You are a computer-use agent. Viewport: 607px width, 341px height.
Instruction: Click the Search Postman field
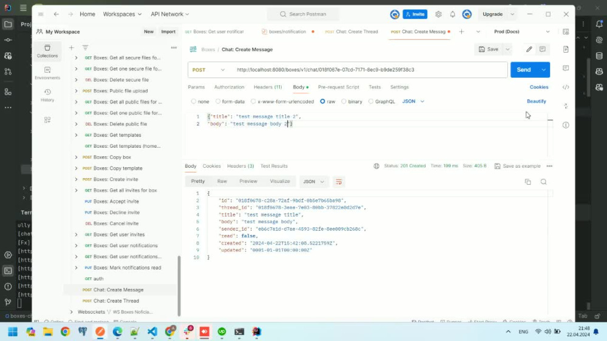point(303,15)
